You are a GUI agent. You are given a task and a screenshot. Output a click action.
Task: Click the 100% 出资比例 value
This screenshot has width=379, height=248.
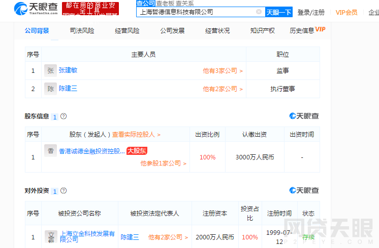click(x=207, y=157)
